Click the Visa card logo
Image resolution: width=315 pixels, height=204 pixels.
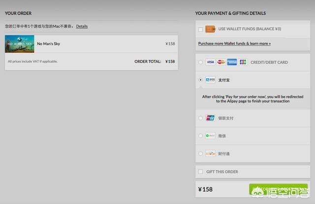point(210,62)
